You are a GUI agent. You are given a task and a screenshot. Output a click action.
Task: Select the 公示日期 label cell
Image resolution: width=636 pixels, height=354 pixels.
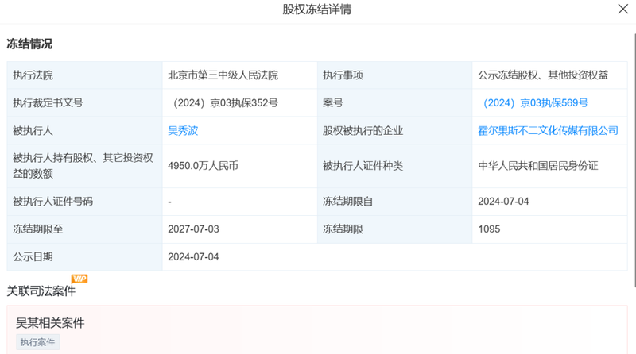point(84,257)
